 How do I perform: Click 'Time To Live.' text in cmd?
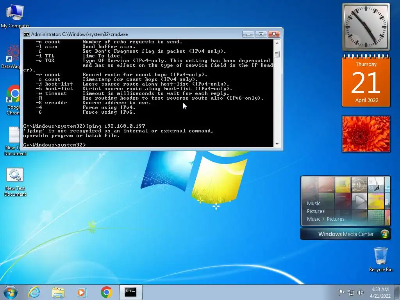point(103,56)
